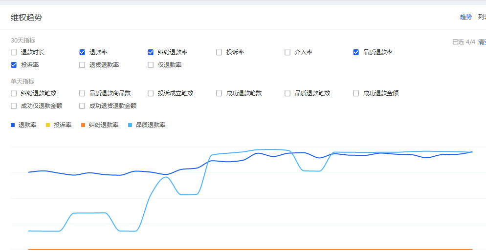The height and width of the screenshot is (251, 486).
Task: Click the light blue 品质退款率 legend swatch
Action: pyautogui.click(x=130, y=125)
